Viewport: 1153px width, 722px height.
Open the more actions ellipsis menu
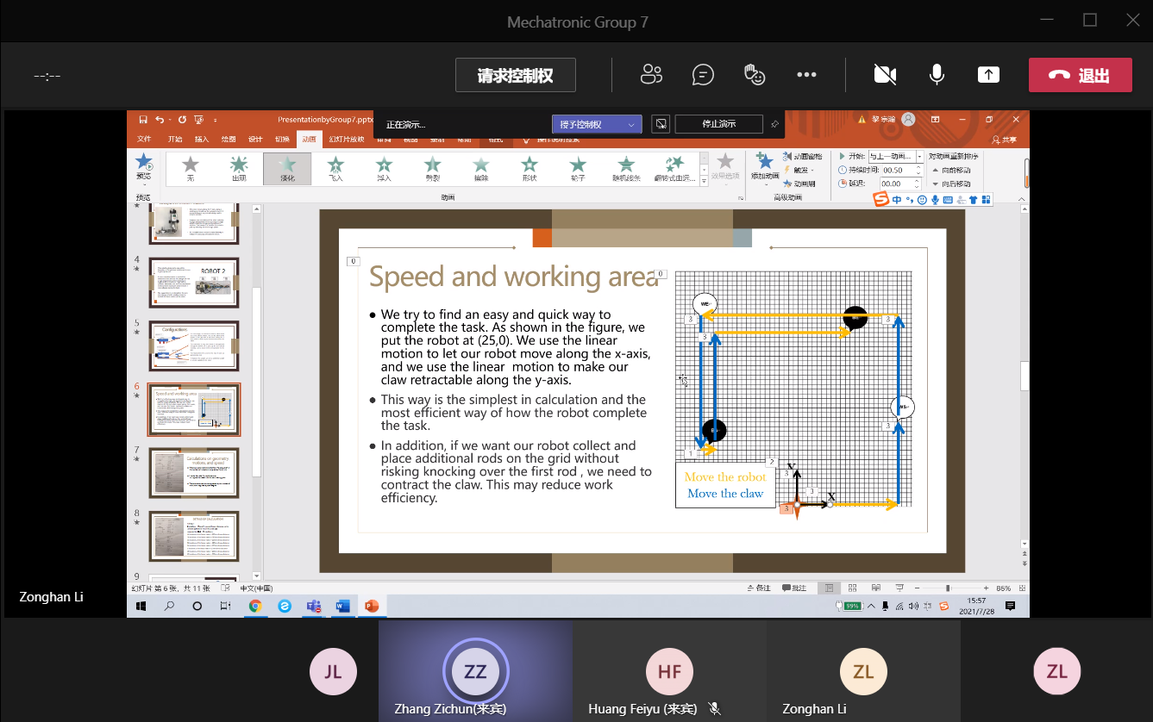point(806,75)
